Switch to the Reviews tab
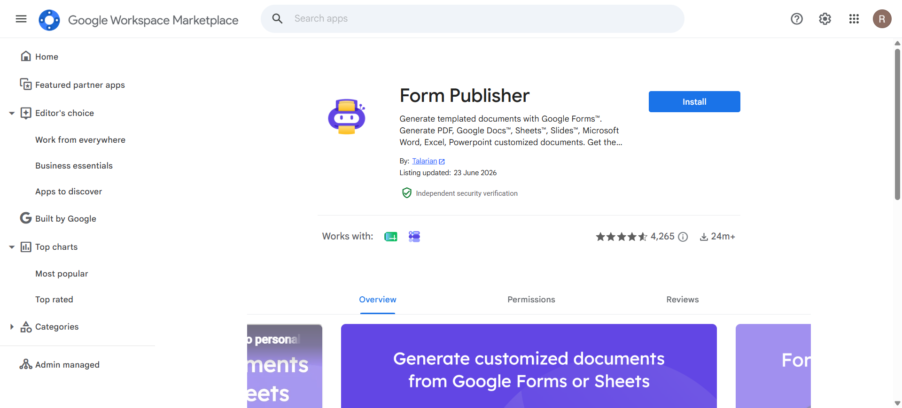 683,300
